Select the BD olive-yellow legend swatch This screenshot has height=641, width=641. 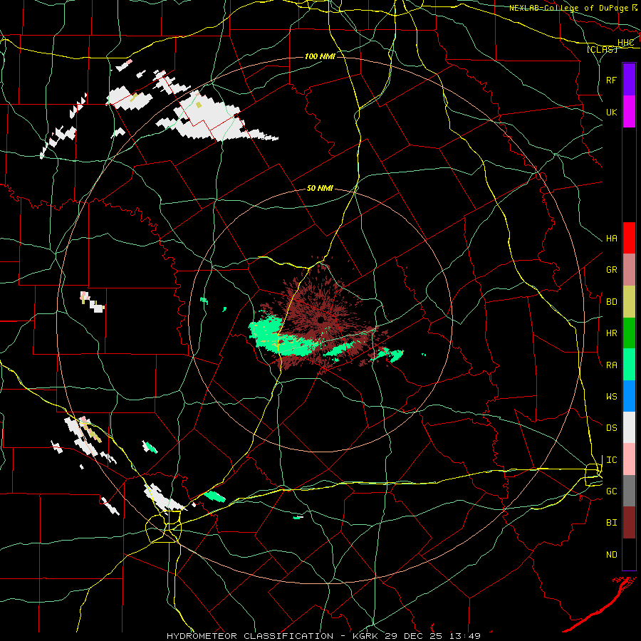tap(629, 301)
